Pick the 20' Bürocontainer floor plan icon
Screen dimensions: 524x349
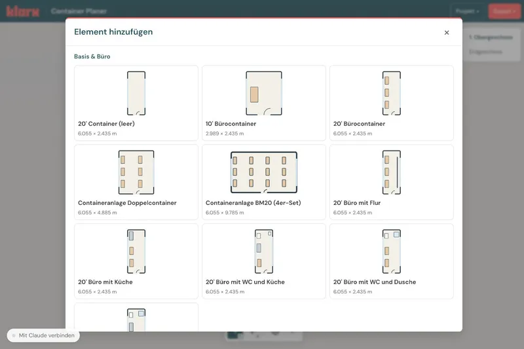pos(392,93)
